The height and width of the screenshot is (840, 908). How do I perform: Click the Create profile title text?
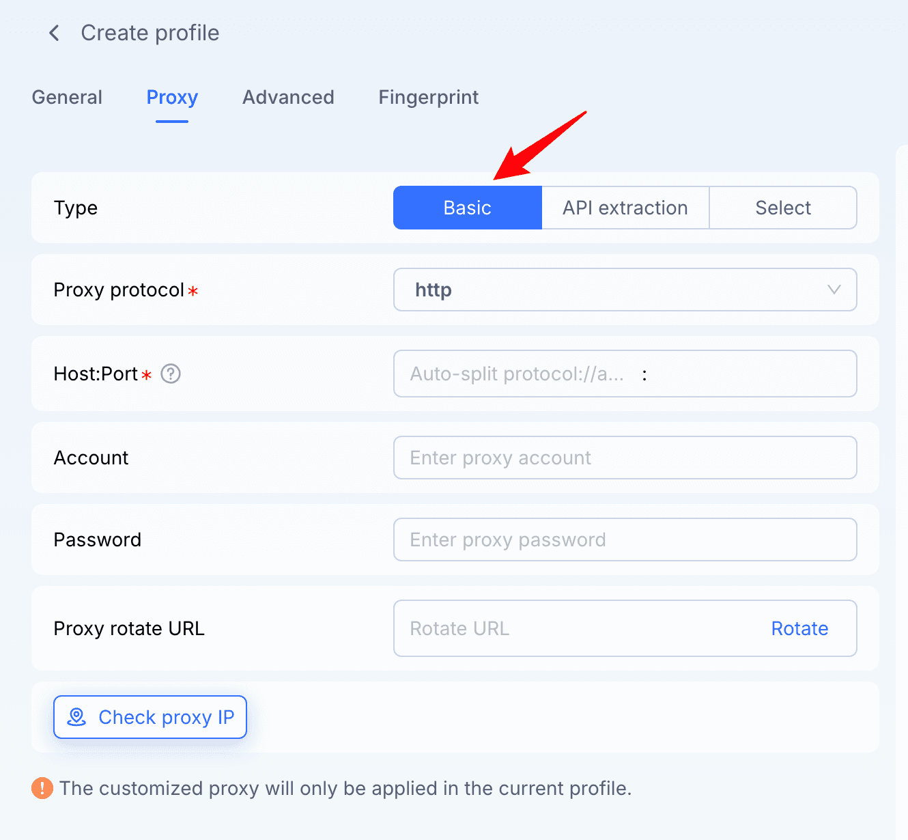[150, 33]
